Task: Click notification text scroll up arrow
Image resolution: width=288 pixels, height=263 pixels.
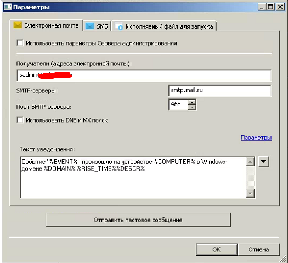Action: (x=250, y=162)
